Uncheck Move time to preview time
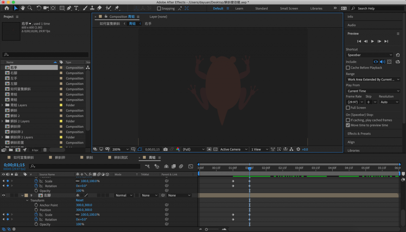Viewport: 406px width, 232px height. pos(348,125)
